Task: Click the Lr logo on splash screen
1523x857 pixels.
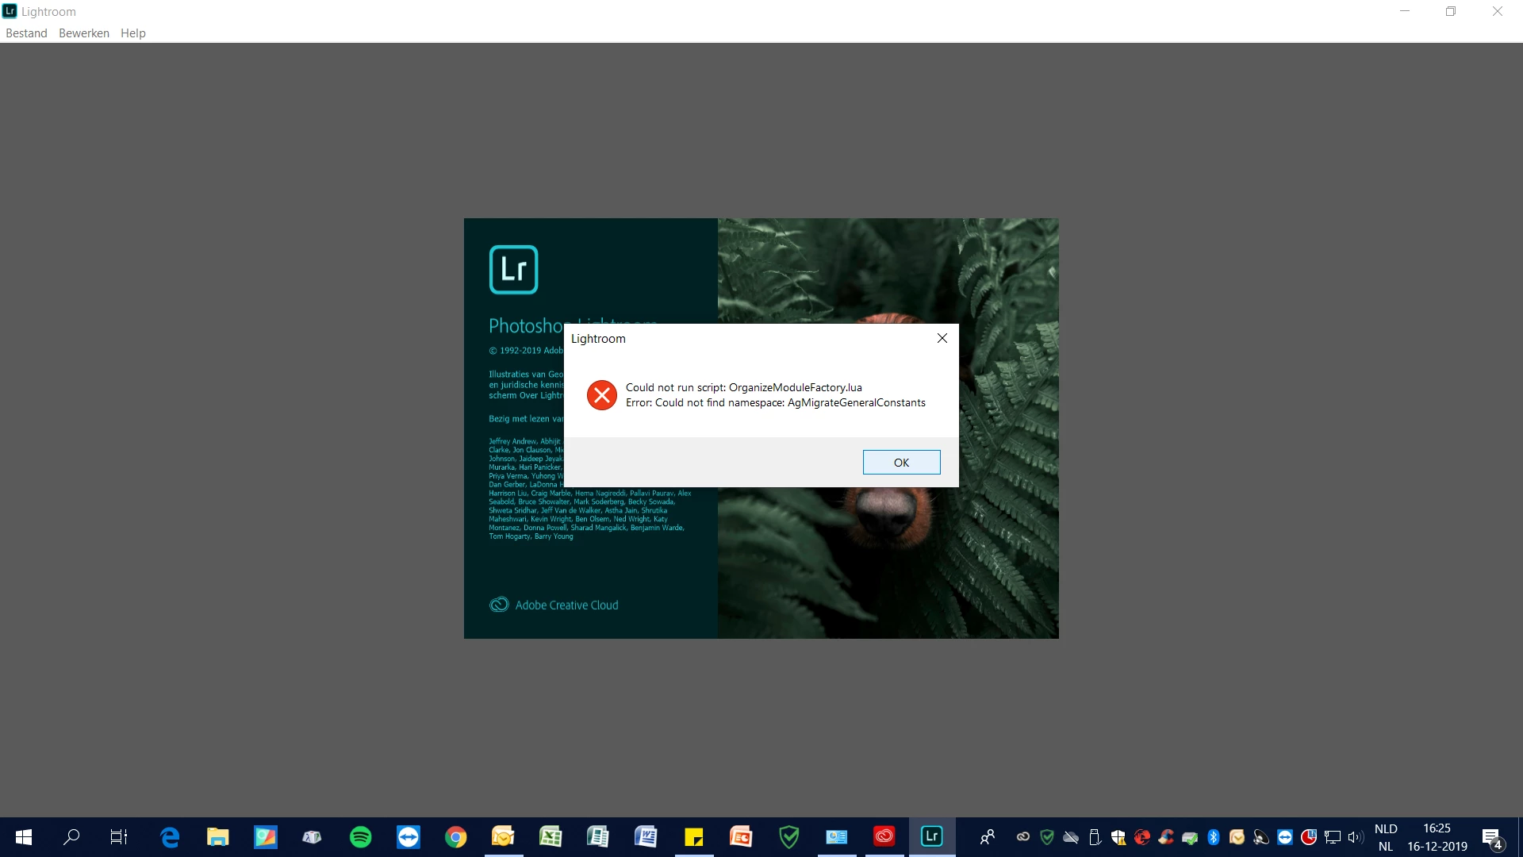Action: (513, 270)
